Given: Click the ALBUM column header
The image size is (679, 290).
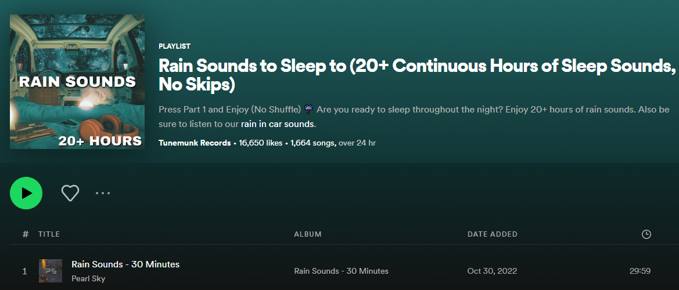Looking at the screenshot, I should (308, 234).
